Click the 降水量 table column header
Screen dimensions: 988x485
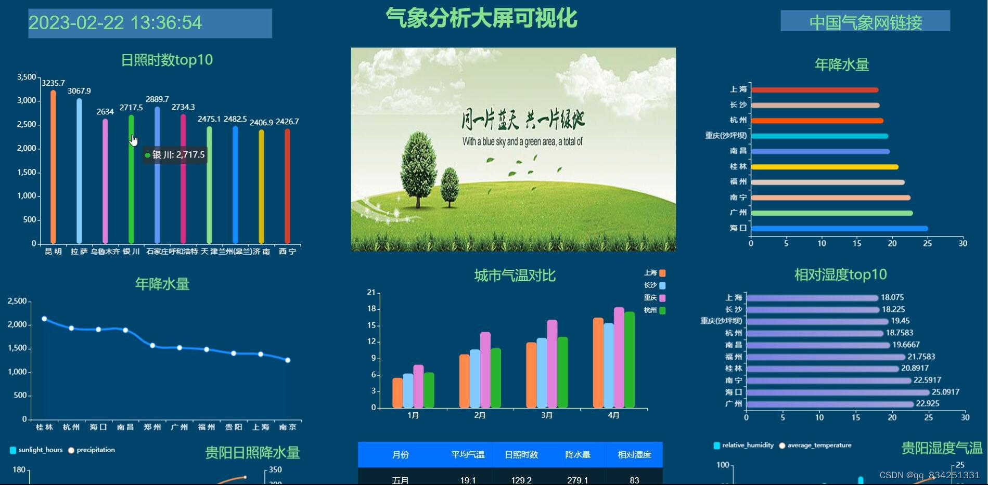pos(578,455)
